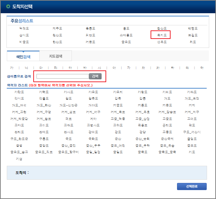Filter by index letter 다
The width and height of the screenshot is (216, 199).
tap(41, 68)
